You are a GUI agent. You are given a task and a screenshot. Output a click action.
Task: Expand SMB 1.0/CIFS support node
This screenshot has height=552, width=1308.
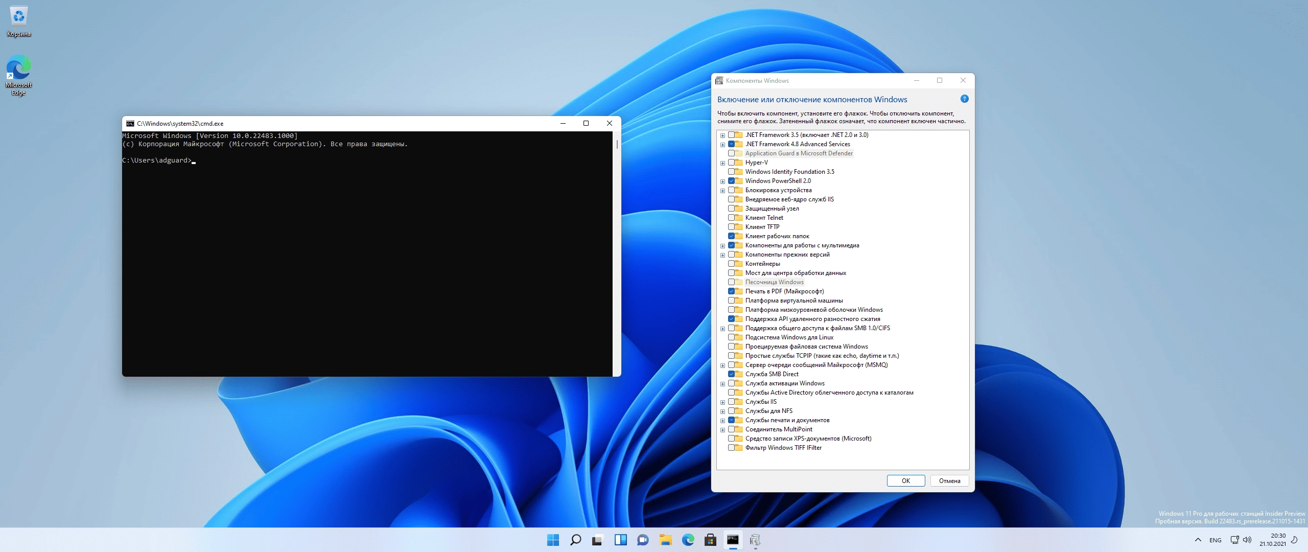[722, 329]
